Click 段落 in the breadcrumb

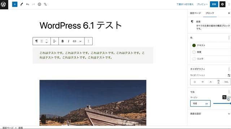[21, 128]
